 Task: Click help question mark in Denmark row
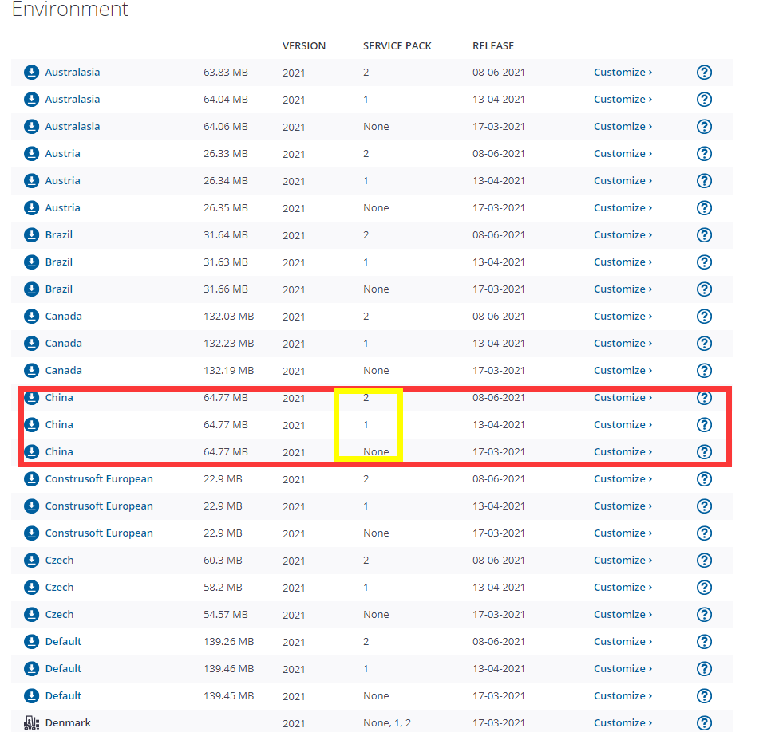pyautogui.click(x=704, y=723)
